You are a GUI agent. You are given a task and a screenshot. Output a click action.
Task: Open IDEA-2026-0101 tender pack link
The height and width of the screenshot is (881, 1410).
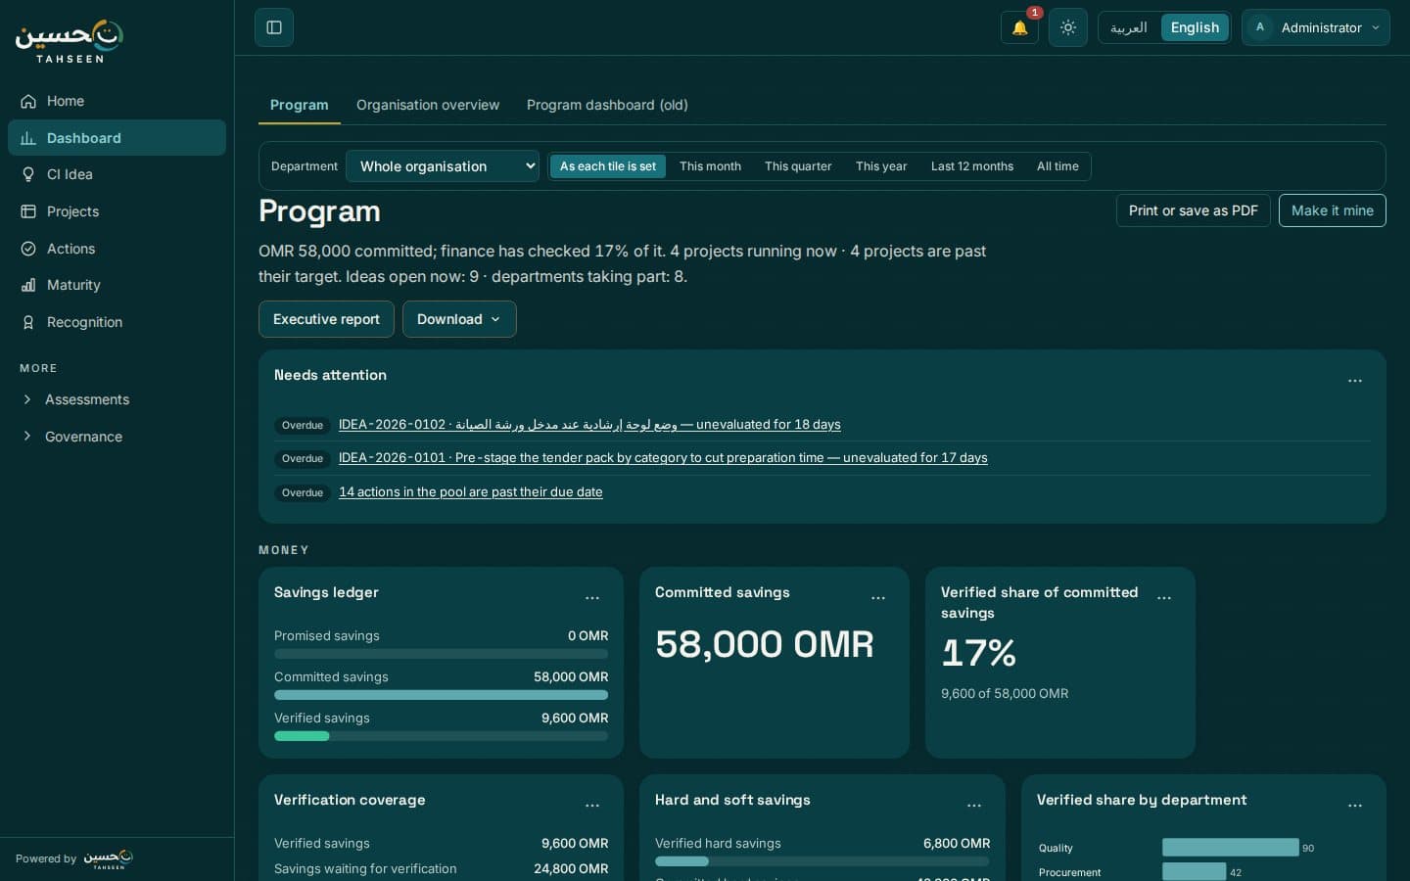[663, 458]
